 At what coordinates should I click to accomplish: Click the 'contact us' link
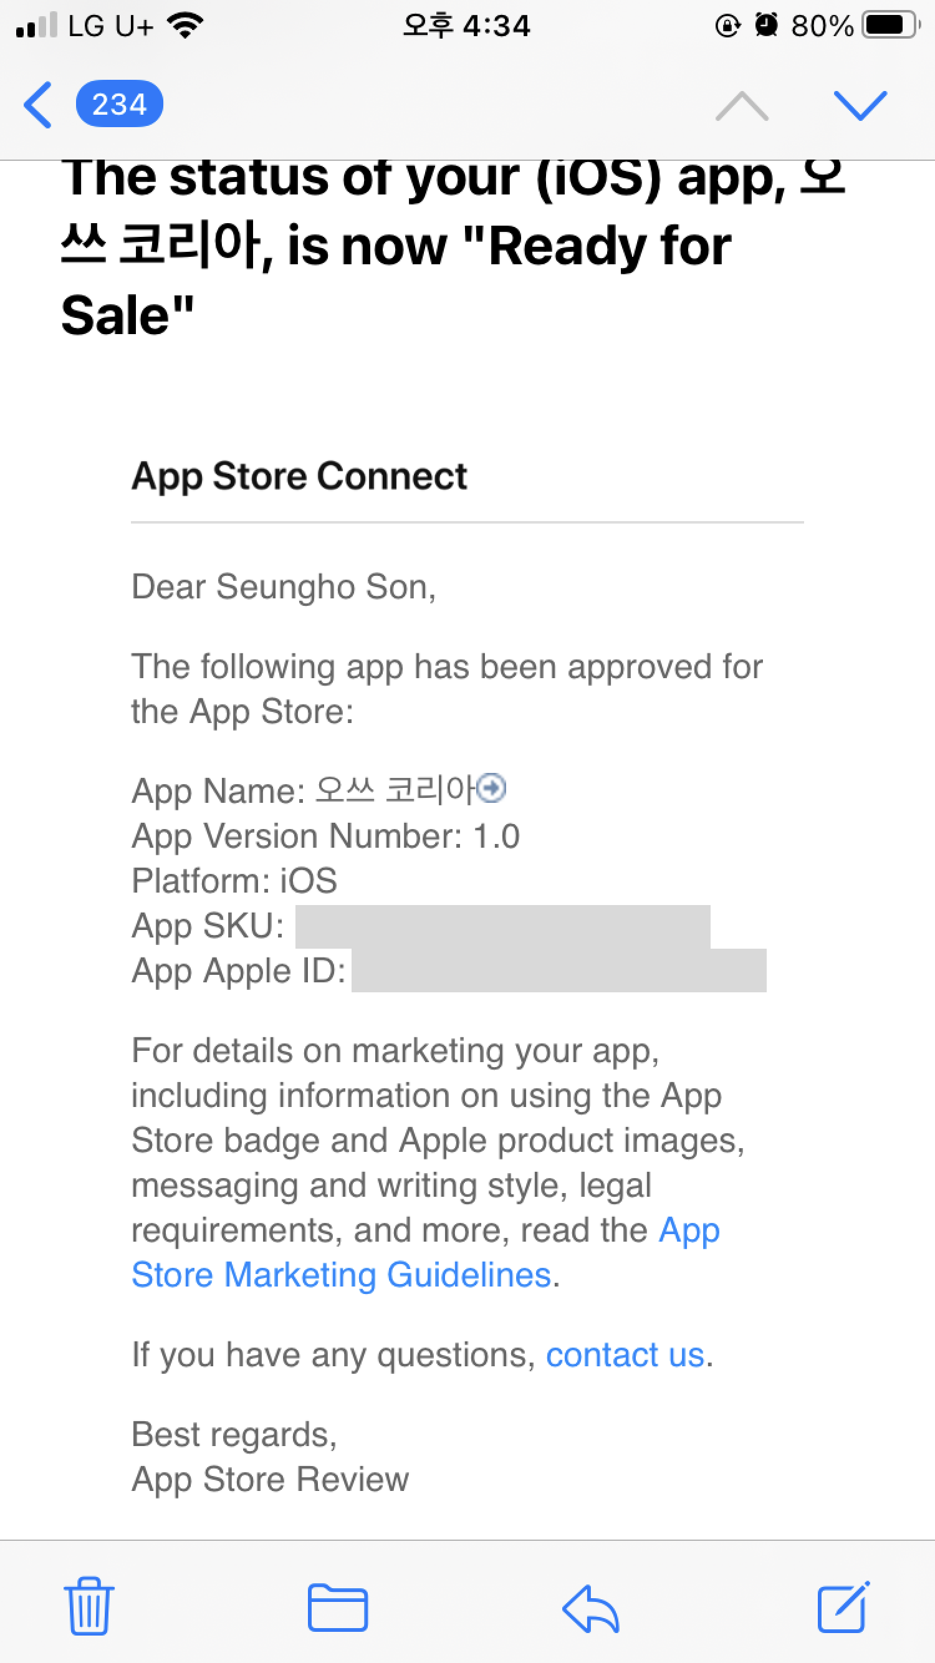pyautogui.click(x=625, y=1355)
